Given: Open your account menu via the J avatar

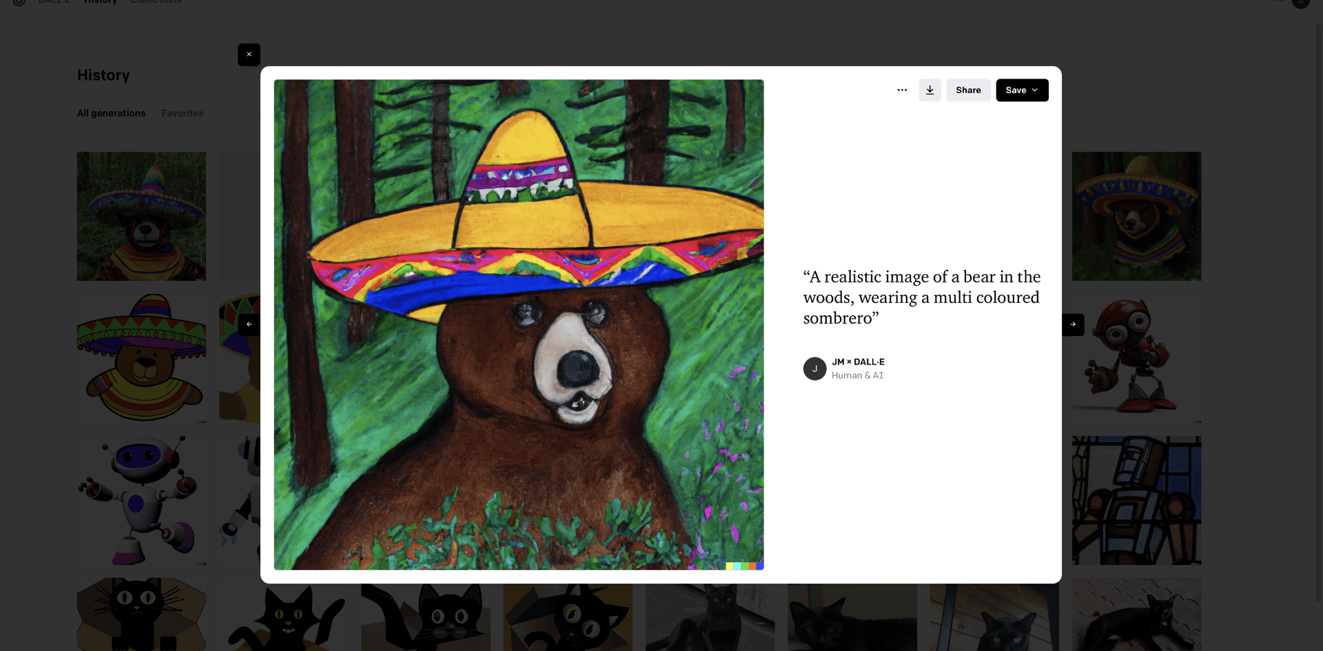Looking at the screenshot, I should [1302, 4].
